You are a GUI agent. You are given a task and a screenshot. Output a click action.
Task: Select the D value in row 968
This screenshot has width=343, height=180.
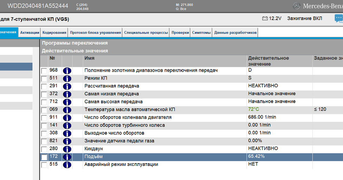250,70
